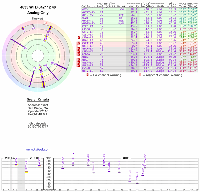The image size is (200, 192).
Task: Select the XHAQ callsign
Action: 85,60
